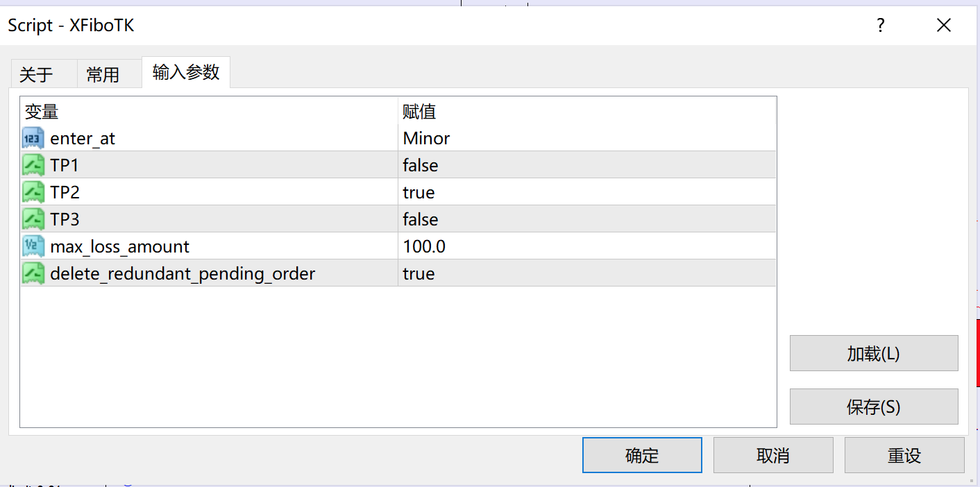Switch to the 常用 tab
This screenshot has height=487, width=980.
103,74
